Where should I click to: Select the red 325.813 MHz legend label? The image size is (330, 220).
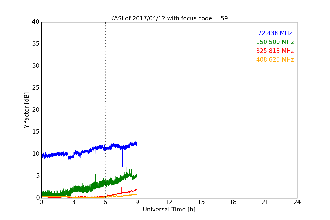click(275, 51)
